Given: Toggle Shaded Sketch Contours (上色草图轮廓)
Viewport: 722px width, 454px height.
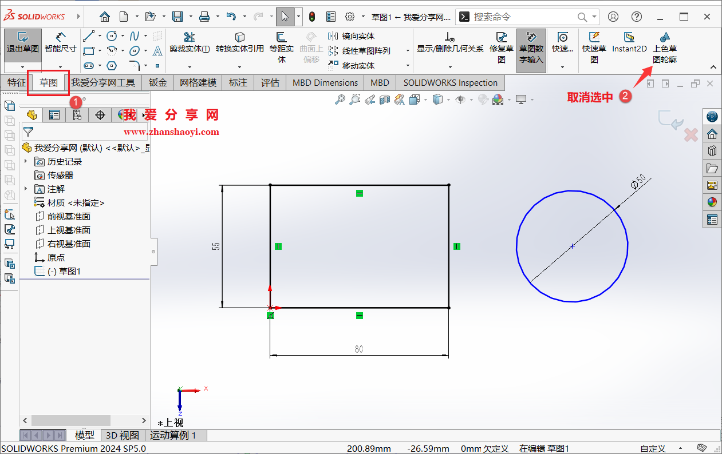Looking at the screenshot, I should pyautogui.click(x=665, y=47).
